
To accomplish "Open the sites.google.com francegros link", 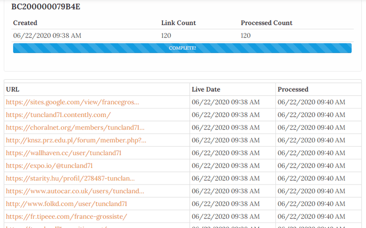I will click(x=72, y=102).
